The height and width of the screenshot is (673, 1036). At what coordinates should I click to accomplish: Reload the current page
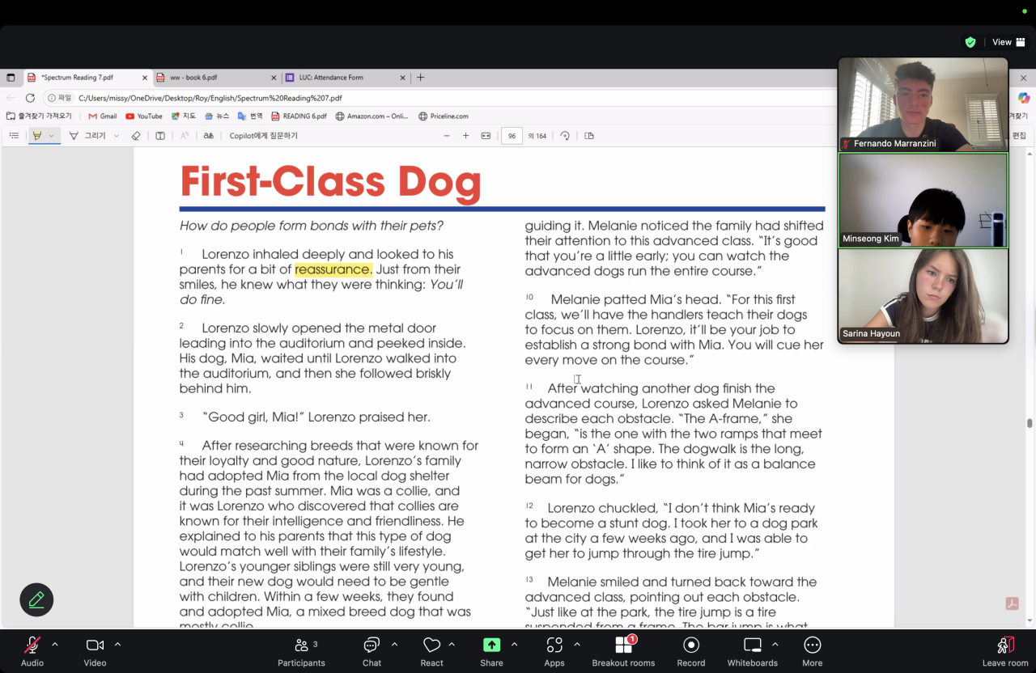pyautogui.click(x=30, y=98)
